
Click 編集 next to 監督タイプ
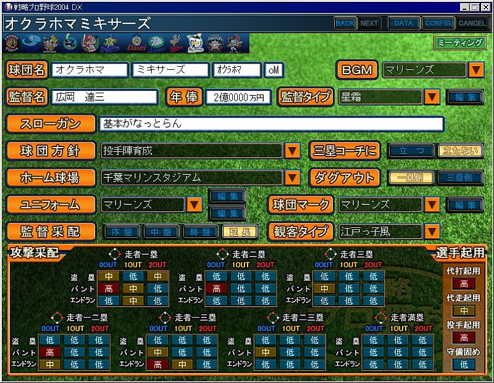click(465, 97)
